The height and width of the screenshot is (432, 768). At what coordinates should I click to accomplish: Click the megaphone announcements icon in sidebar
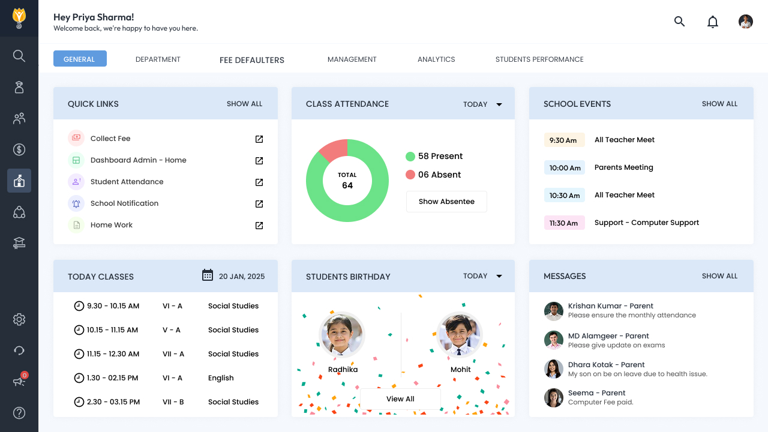click(x=19, y=382)
